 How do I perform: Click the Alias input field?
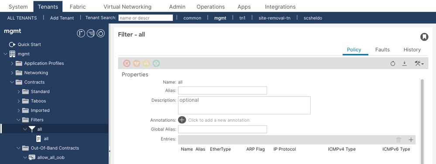223,90
